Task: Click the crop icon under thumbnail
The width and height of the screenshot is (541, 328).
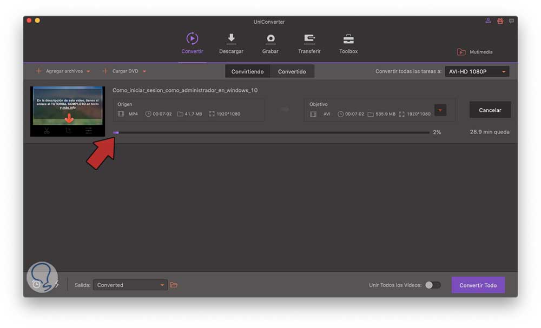Action: [x=68, y=131]
